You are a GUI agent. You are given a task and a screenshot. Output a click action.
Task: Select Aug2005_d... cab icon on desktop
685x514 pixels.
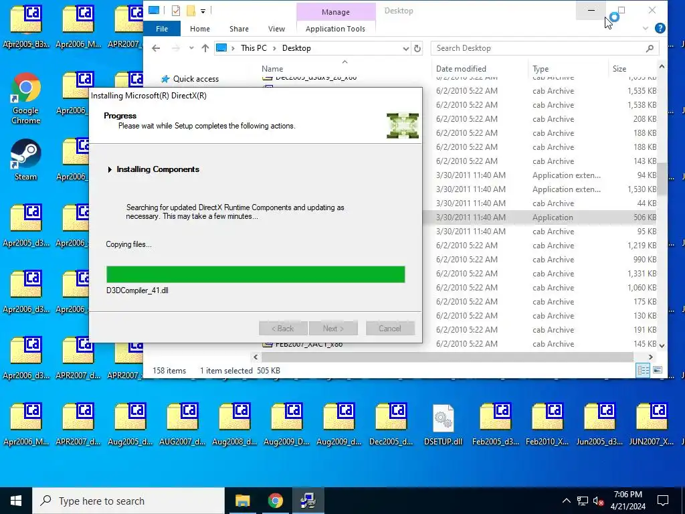(x=130, y=424)
